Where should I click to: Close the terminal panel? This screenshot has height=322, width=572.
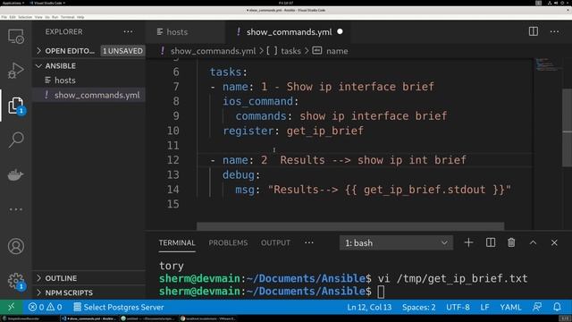coord(554,242)
